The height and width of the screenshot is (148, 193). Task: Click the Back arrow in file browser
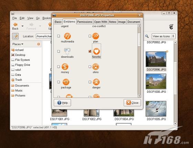(16, 24)
